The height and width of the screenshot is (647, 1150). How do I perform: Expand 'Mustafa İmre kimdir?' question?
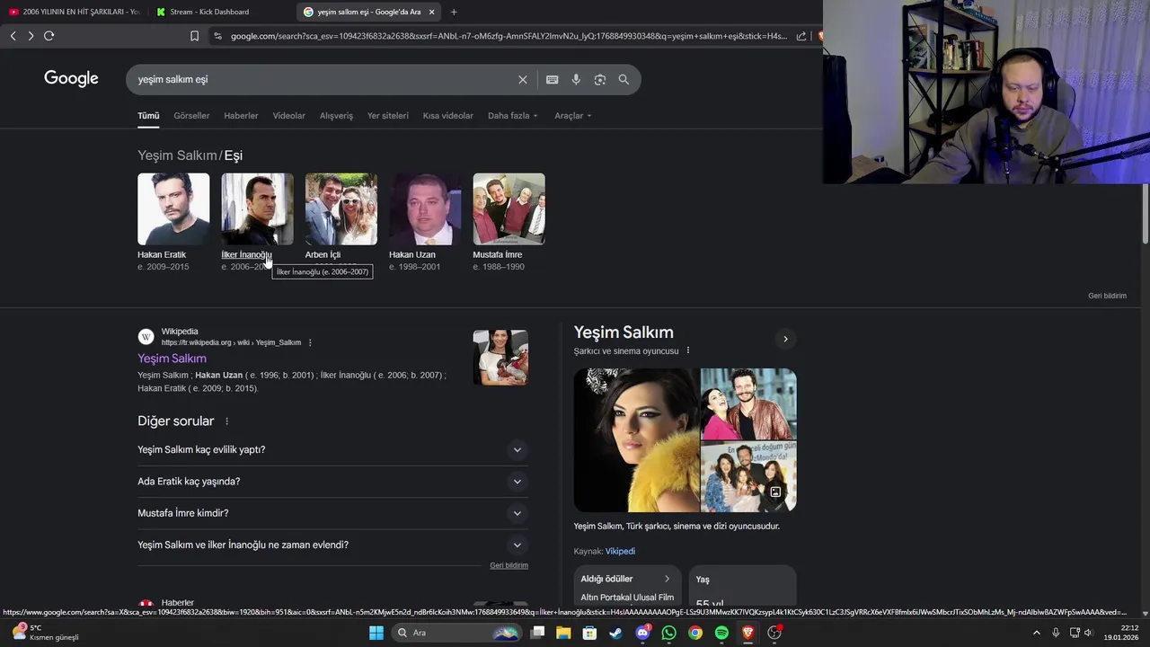tap(332, 513)
